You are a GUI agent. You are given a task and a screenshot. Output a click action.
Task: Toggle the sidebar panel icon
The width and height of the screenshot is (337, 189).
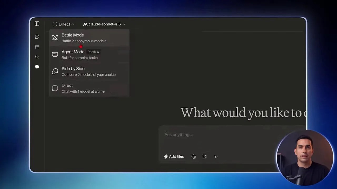(37, 24)
